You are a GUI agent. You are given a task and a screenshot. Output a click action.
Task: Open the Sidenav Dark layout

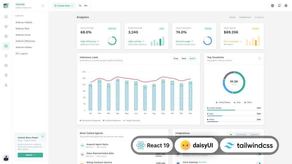coord(23,29)
